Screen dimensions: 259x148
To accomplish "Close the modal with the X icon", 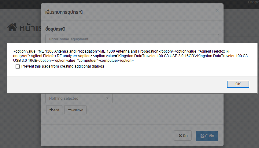I will (217, 11).
